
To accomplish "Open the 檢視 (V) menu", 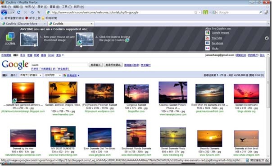I will tap(30, 7).
